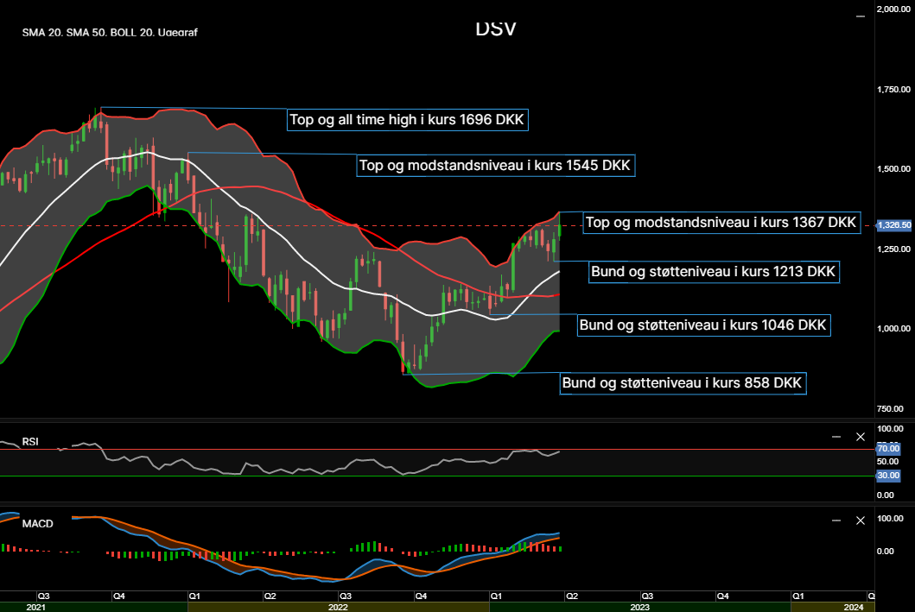This screenshot has width=915, height=612.
Task: Close the RSI indicator panel
Action: 861,437
